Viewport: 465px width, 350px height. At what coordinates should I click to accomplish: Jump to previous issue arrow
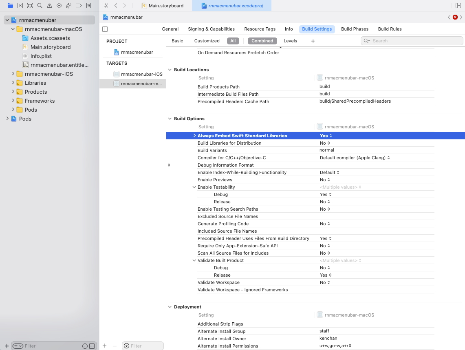click(x=449, y=17)
